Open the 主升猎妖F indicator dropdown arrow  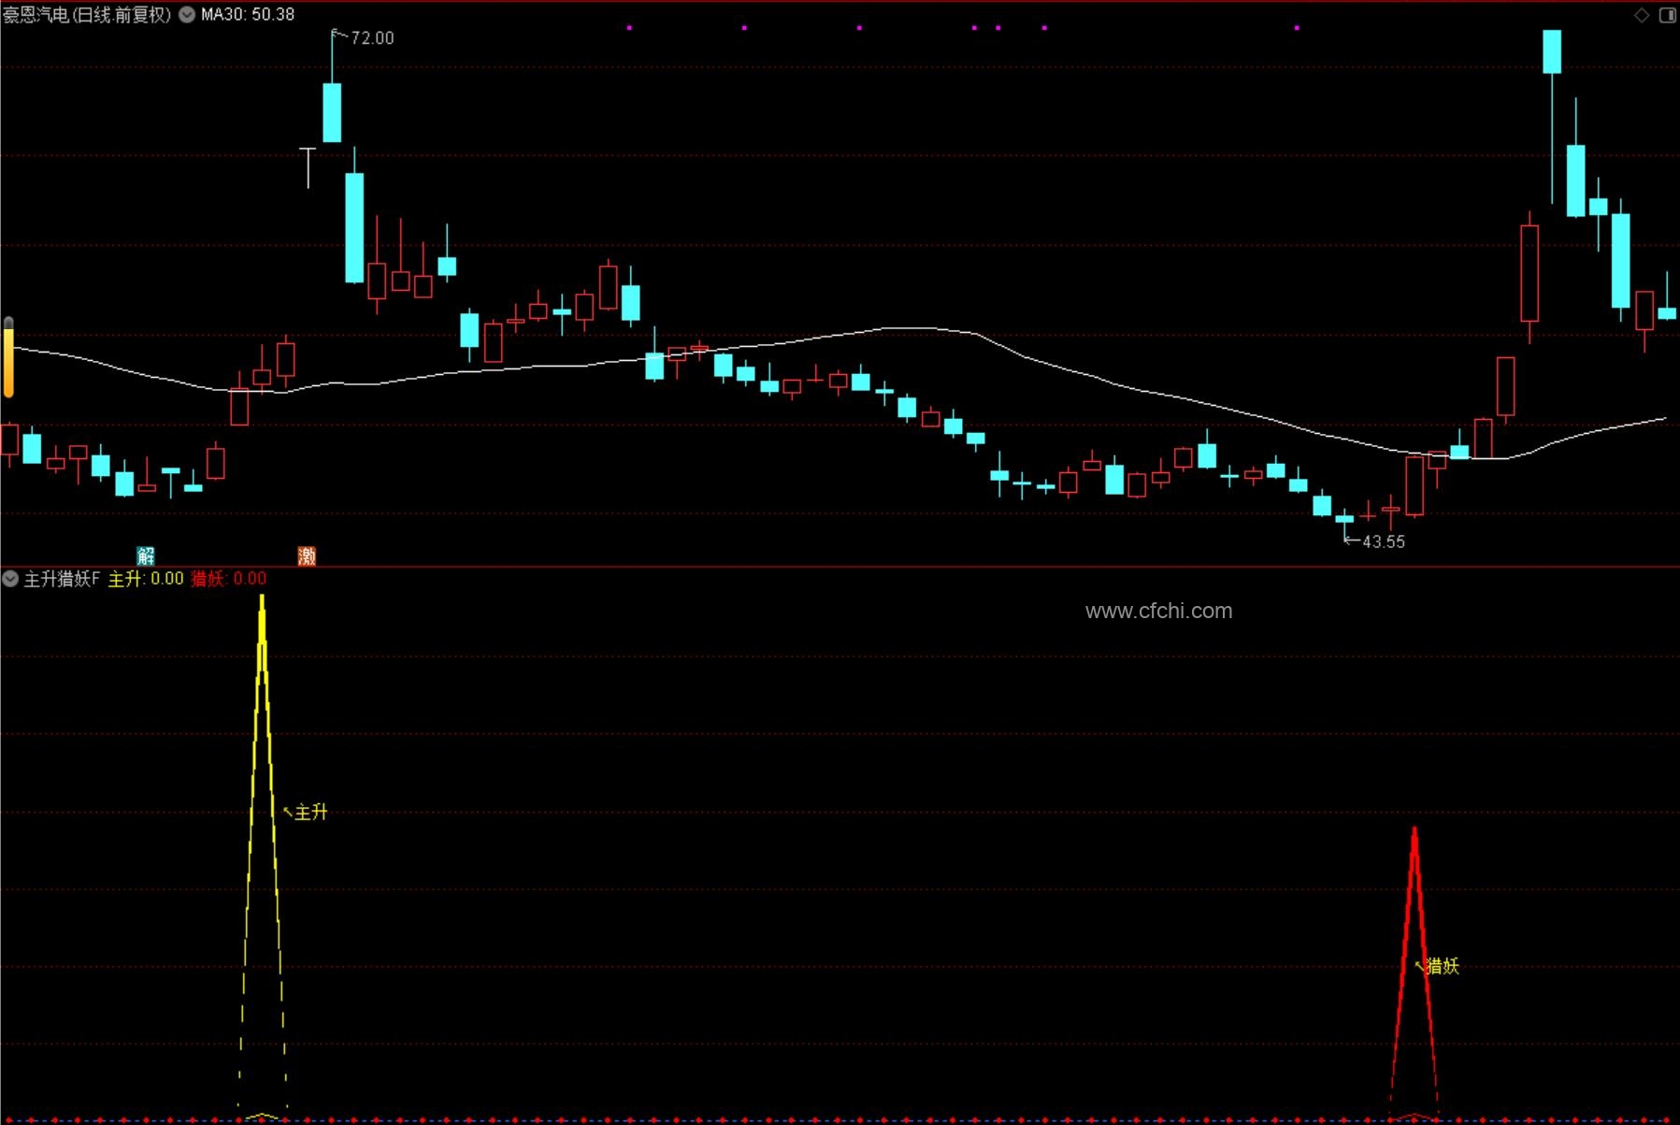(10, 579)
